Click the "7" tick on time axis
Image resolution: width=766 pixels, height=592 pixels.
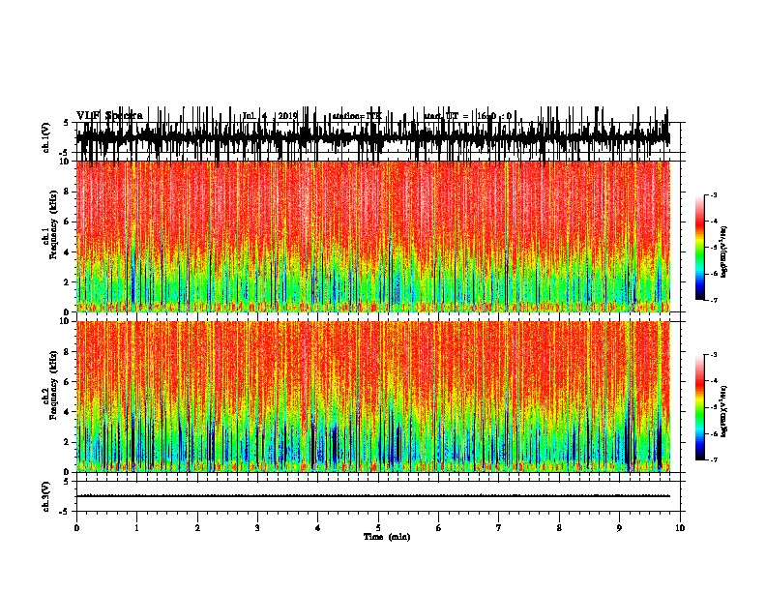point(499,528)
